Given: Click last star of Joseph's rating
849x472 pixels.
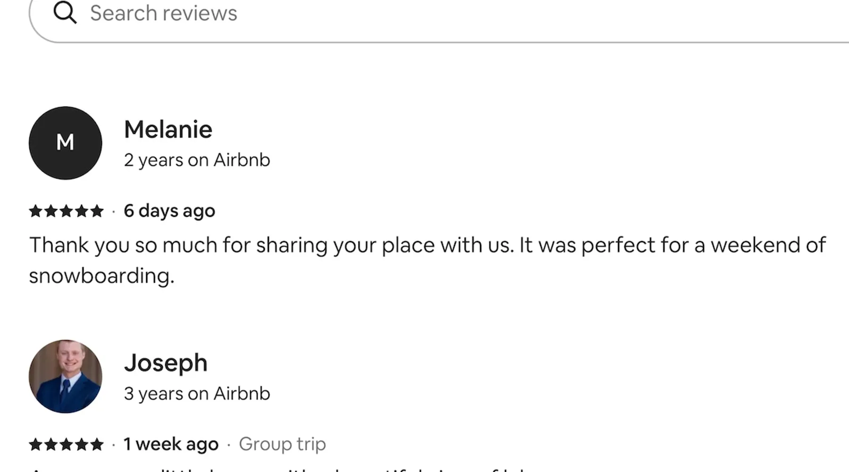Looking at the screenshot, I should [x=97, y=444].
